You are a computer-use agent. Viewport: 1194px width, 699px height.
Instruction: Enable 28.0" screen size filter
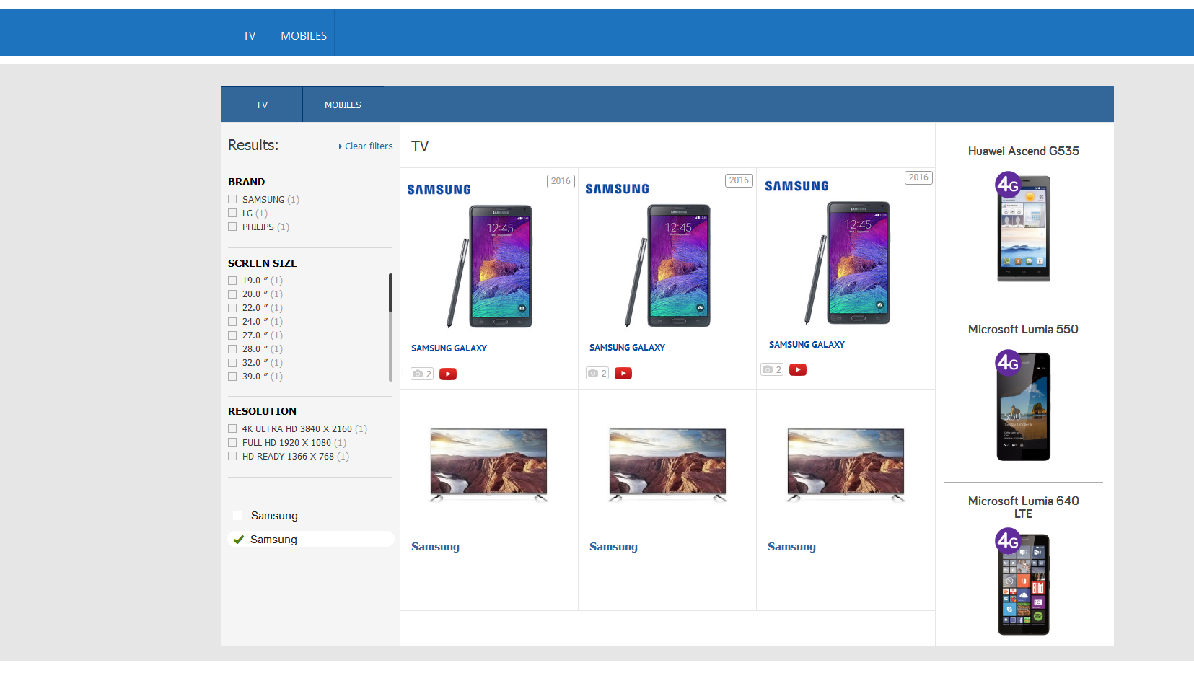click(232, 349)
